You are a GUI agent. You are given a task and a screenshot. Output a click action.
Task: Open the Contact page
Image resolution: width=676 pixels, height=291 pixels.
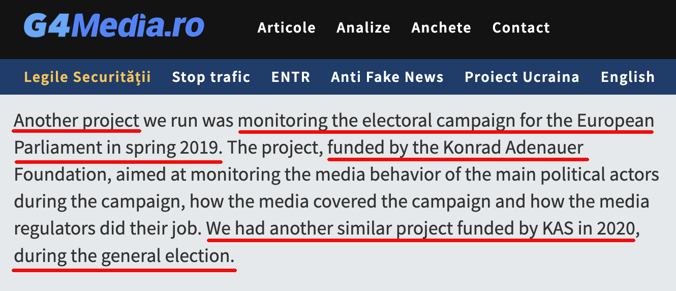click(521, 27)
